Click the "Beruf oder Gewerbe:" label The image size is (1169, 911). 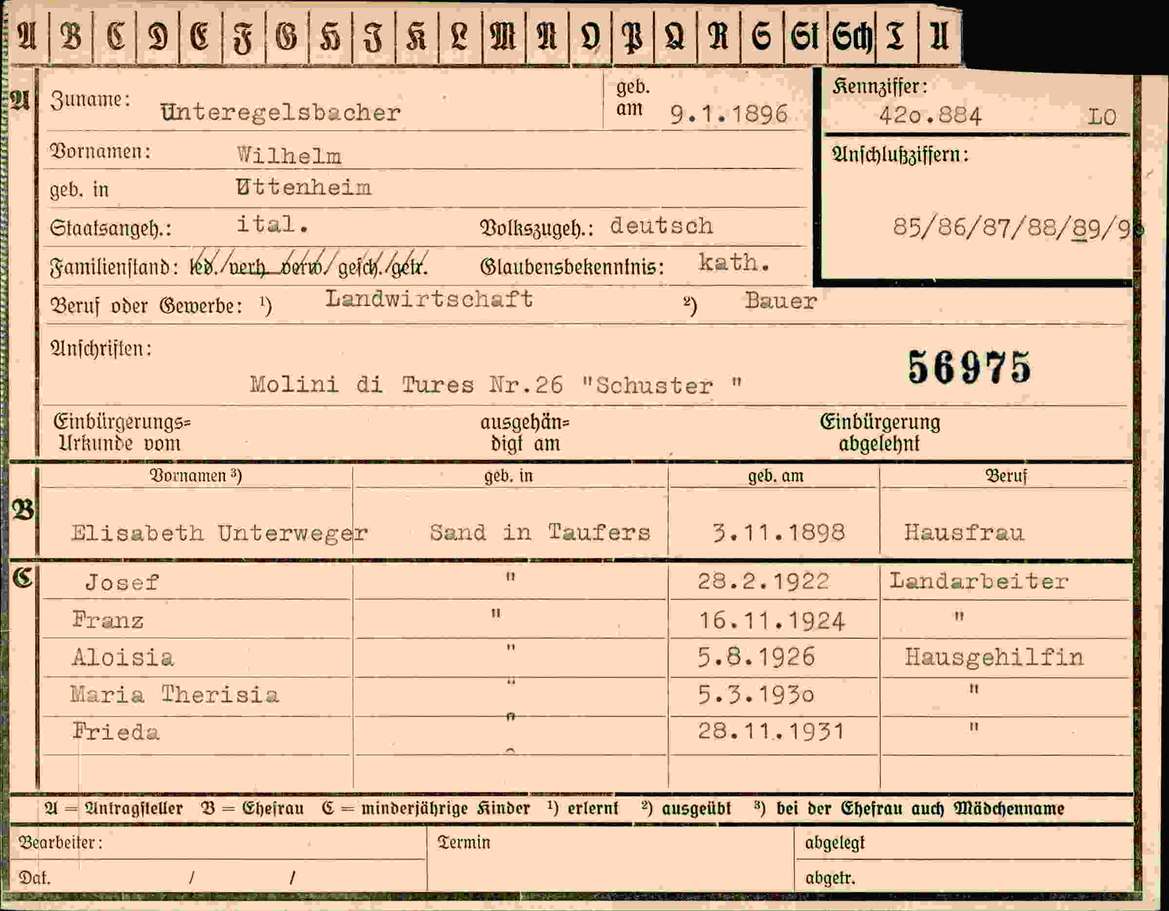147,307
